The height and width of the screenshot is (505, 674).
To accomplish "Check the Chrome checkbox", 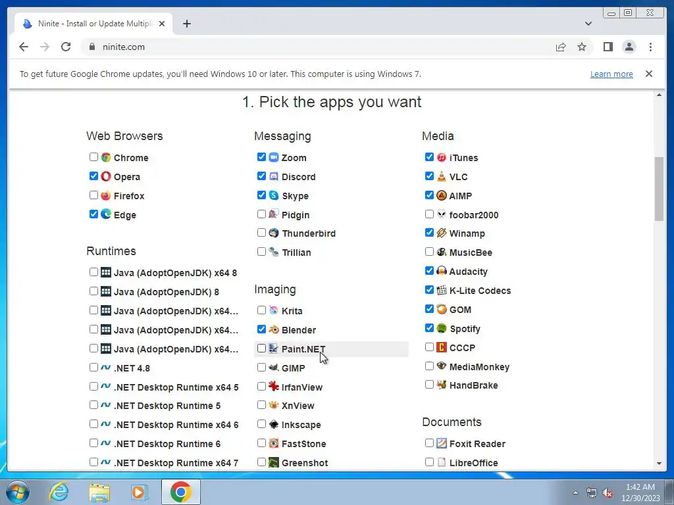I will [93, 156].
